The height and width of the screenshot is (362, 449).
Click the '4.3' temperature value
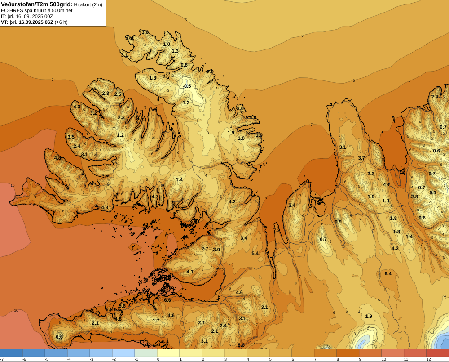(77, 107)
